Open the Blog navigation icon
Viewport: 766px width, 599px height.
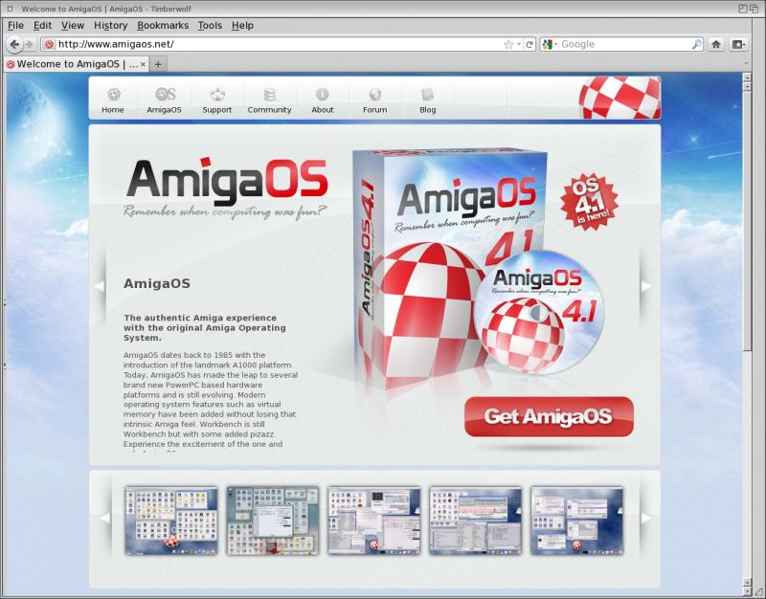[427, 99]
